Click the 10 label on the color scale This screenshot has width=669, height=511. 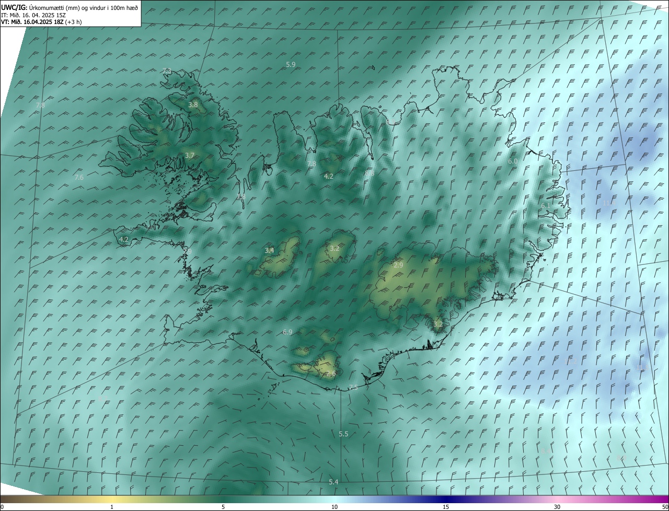(334, 507)
